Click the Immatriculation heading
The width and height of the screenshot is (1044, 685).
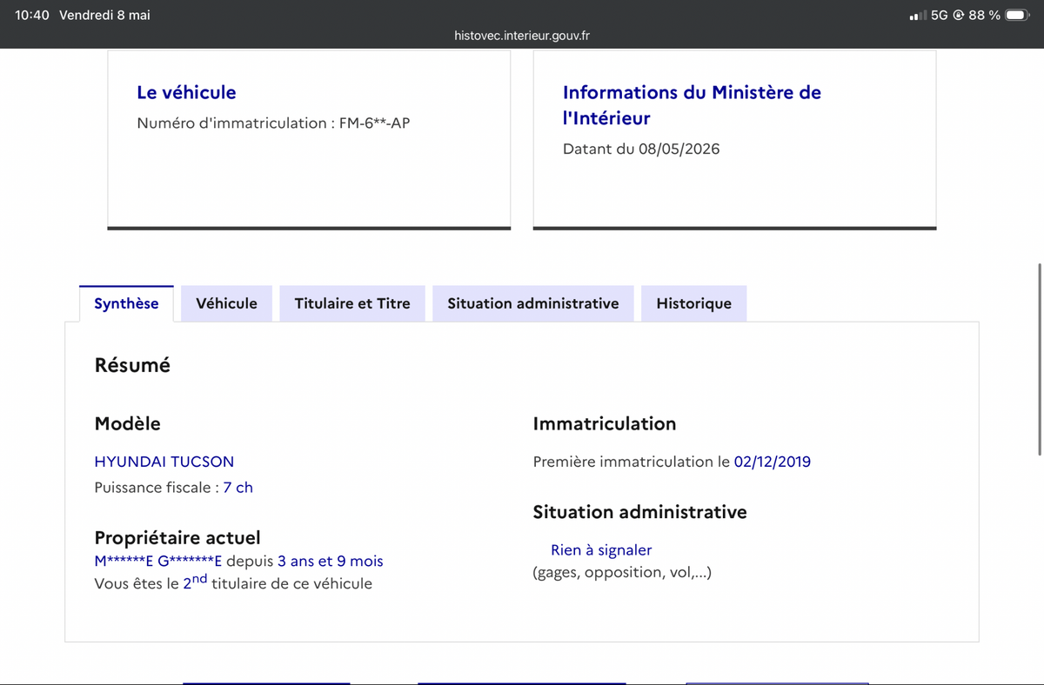(x=605, y=424)
